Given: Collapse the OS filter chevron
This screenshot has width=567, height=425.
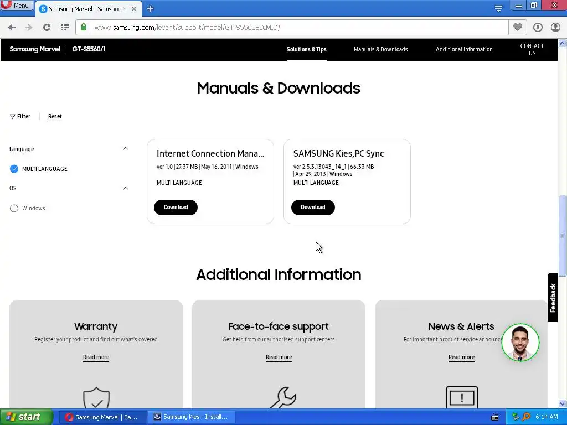Looking at the screenshot, I should pos(126,188).
